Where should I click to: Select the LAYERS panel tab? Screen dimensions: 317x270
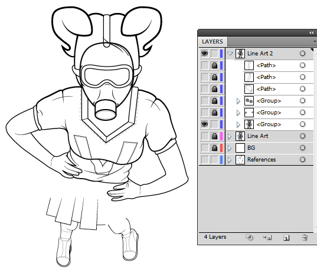pyautogui.click(x=213, y=42)
